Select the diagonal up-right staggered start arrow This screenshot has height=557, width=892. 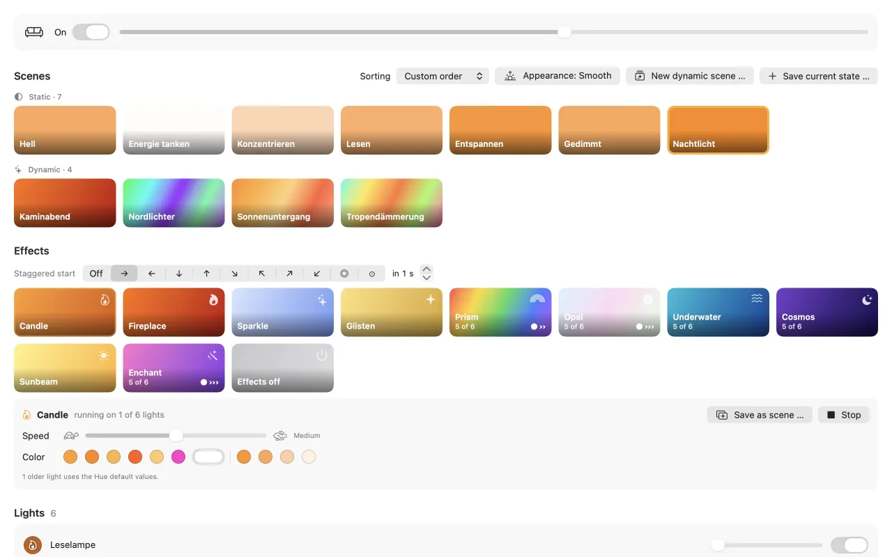coord(289,274)
